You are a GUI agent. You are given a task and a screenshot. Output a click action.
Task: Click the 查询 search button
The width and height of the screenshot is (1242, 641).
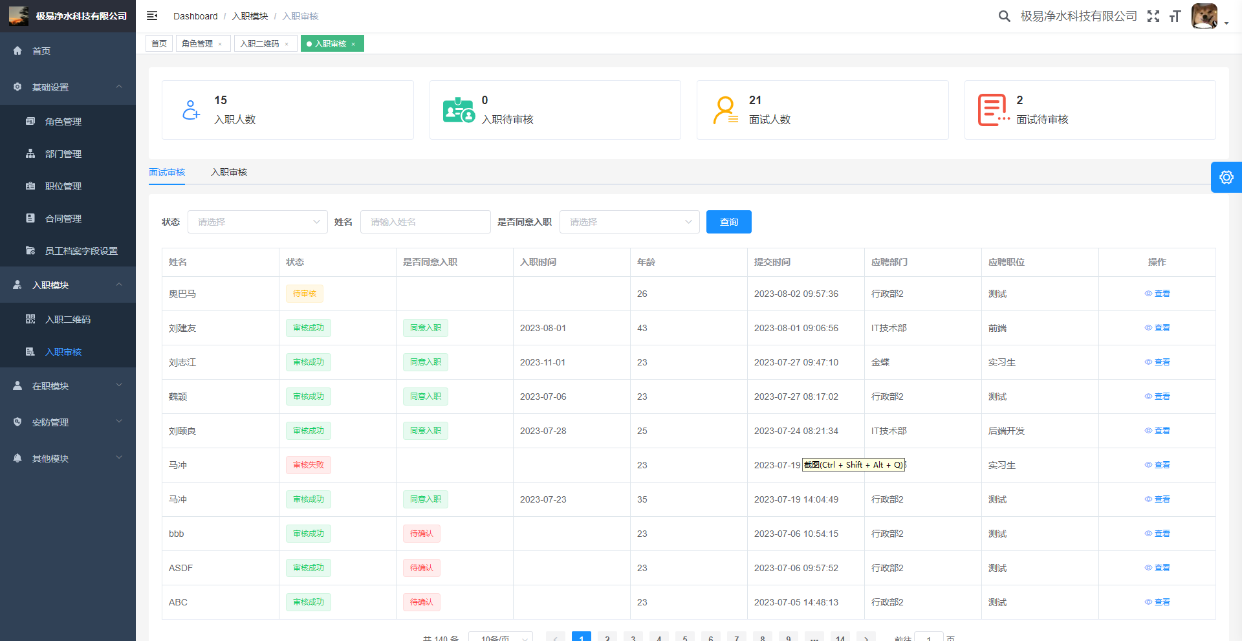coord(729,222)
